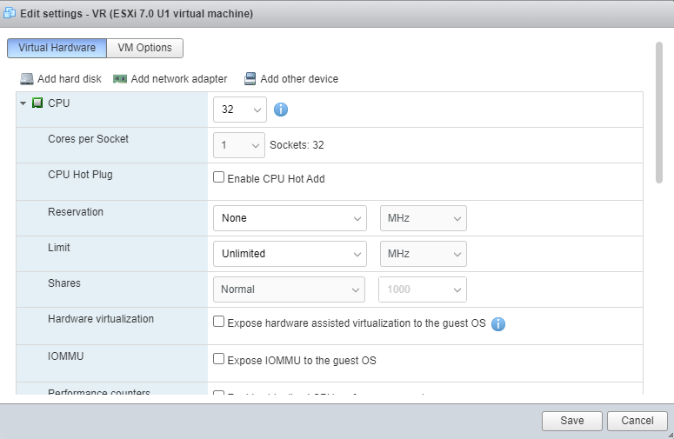Click the Reservation row label
Viewport: 674px width, 439px height.
pyautogui.click(x=76, y=212)
